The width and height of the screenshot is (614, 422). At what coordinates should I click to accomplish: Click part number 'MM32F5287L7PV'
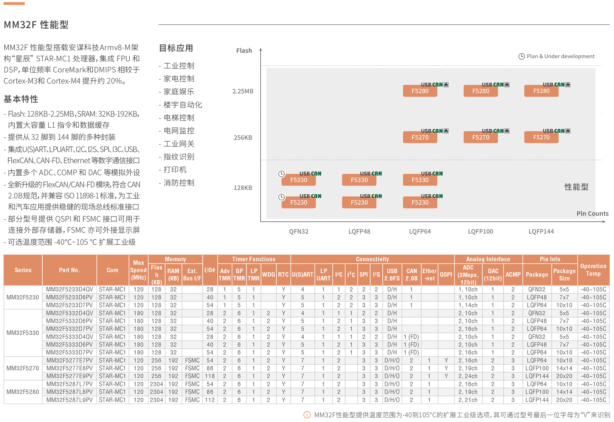[x=69, y=384]
